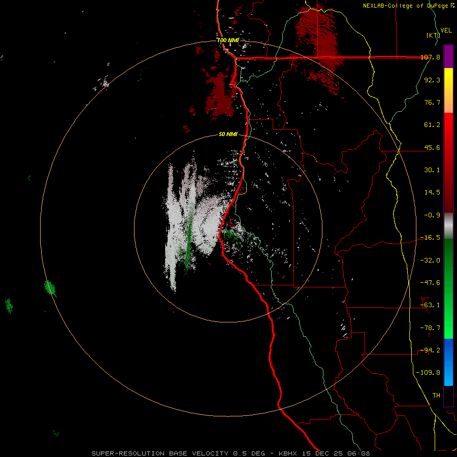
Task: Click the 30.1 velocity scale value
Action: pyautogui.click(x=432, y=170)
